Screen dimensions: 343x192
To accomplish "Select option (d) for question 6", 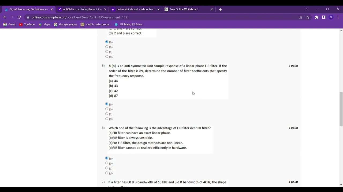I will (107, 173).
